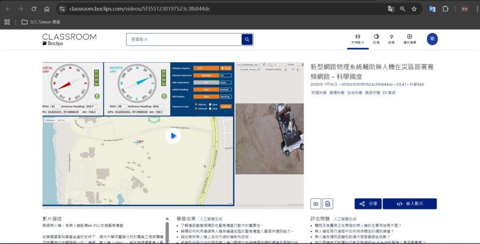Open the Chrome three-dot menu
The image size is (480, 244).
point(474,9)
